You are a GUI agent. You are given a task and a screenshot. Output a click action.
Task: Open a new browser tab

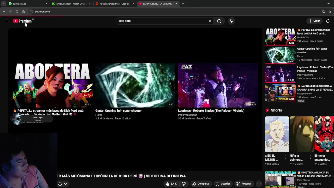coord(183,4)
